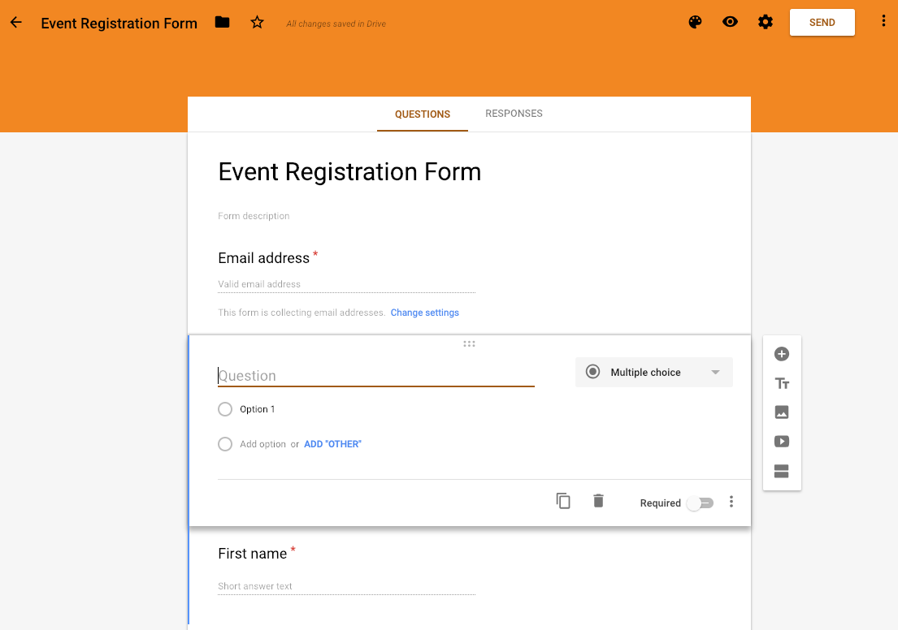Switch to the RESPONSES tab
Screen dimensions: 898x630
click(x=514, y=114)
